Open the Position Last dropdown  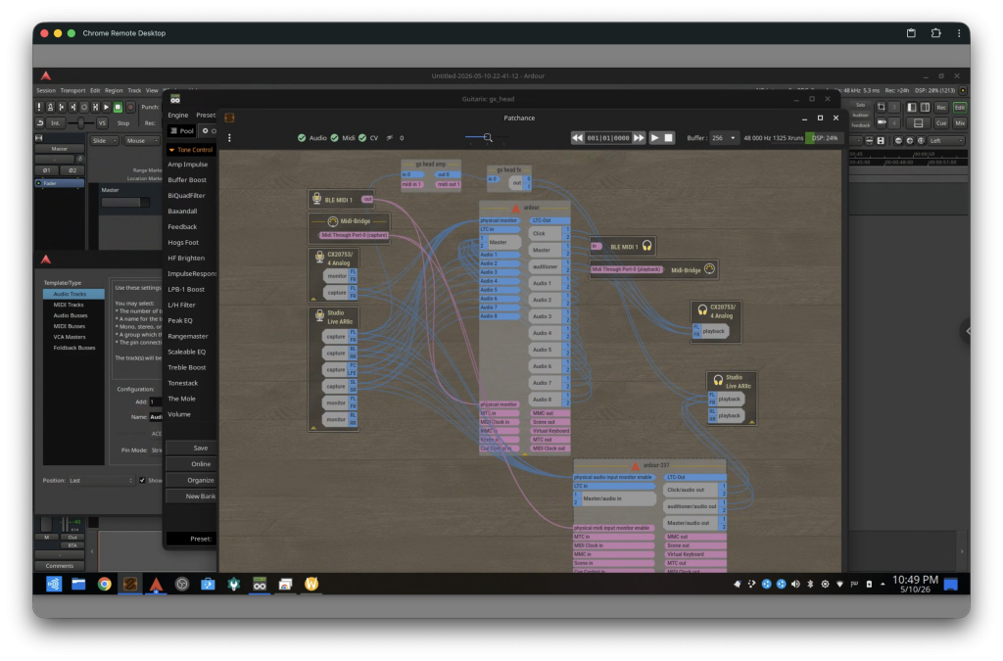click(101, 480)
